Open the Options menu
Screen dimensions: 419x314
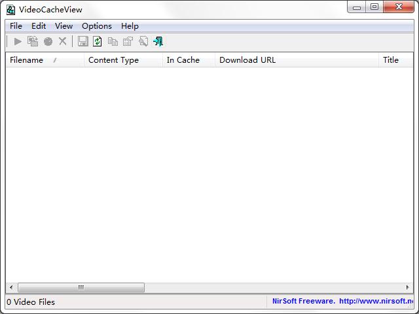(97, 26)
